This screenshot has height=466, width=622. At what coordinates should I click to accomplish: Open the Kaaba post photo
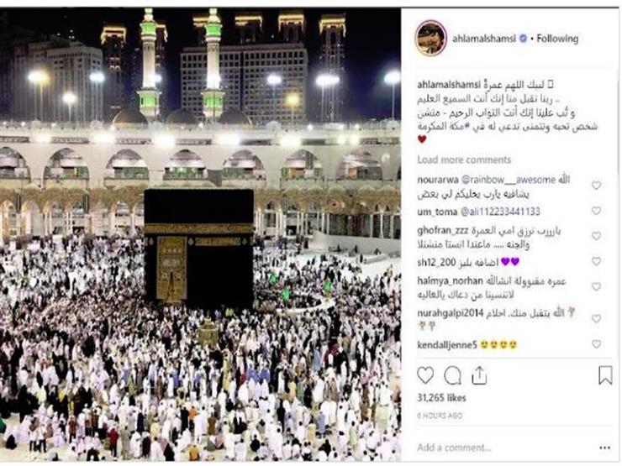[x=200, y=234]
